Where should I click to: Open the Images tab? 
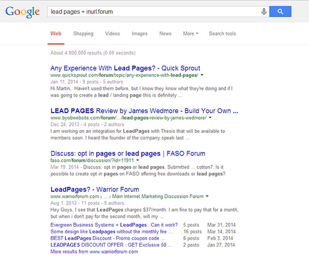140,33
